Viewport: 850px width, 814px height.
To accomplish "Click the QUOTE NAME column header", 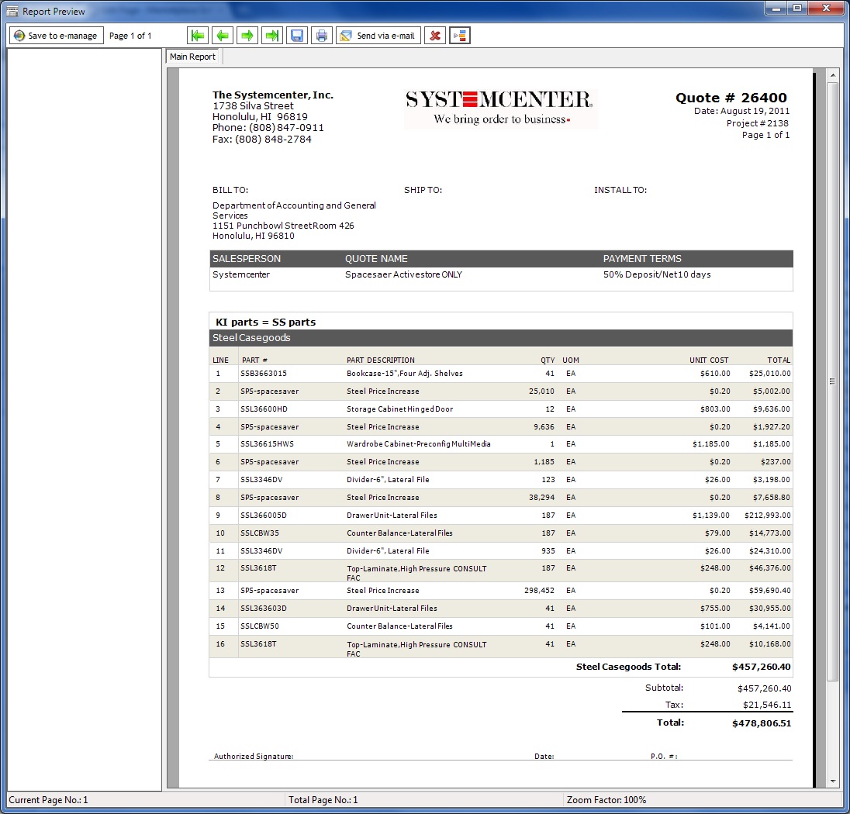I will [376, 259].
